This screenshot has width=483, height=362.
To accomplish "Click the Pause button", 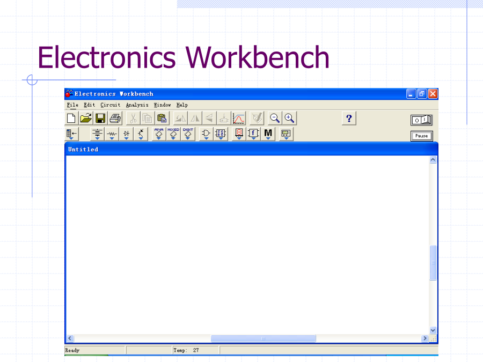I will tap(421, 136).
